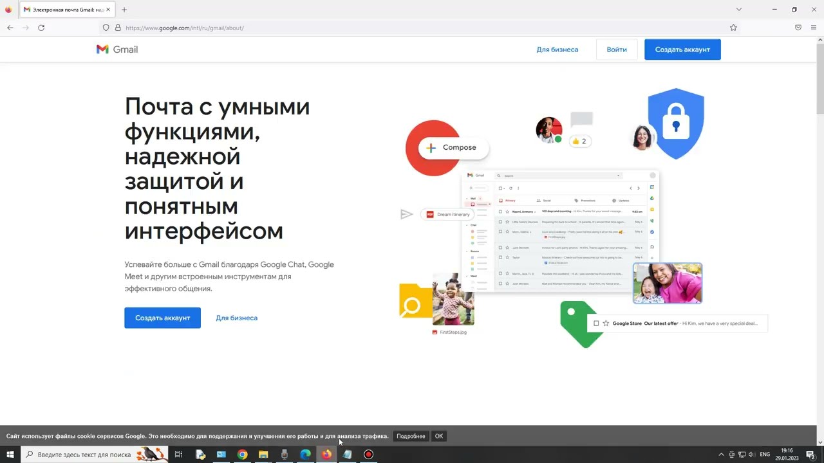Open the Python file icon in taskbar

point(200,455)
